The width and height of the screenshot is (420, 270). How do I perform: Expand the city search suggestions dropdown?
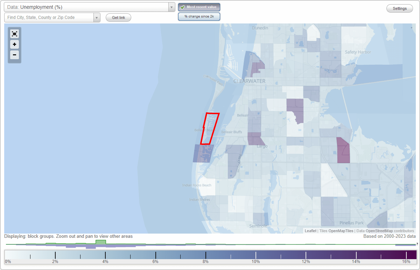[97, 17]
